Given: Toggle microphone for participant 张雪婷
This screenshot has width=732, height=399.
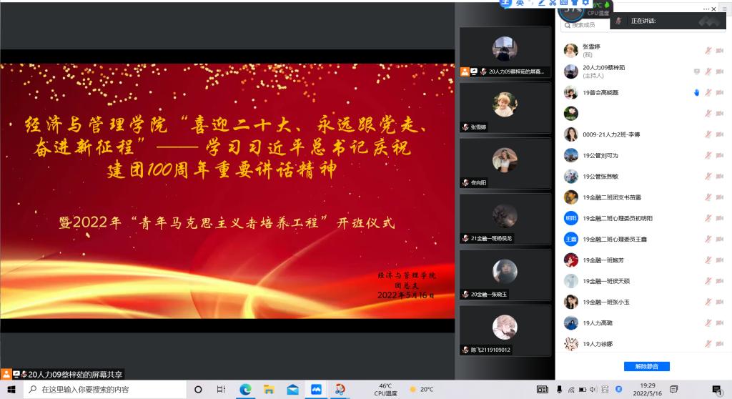Looking at the screenshot, I should click(708, 51).
